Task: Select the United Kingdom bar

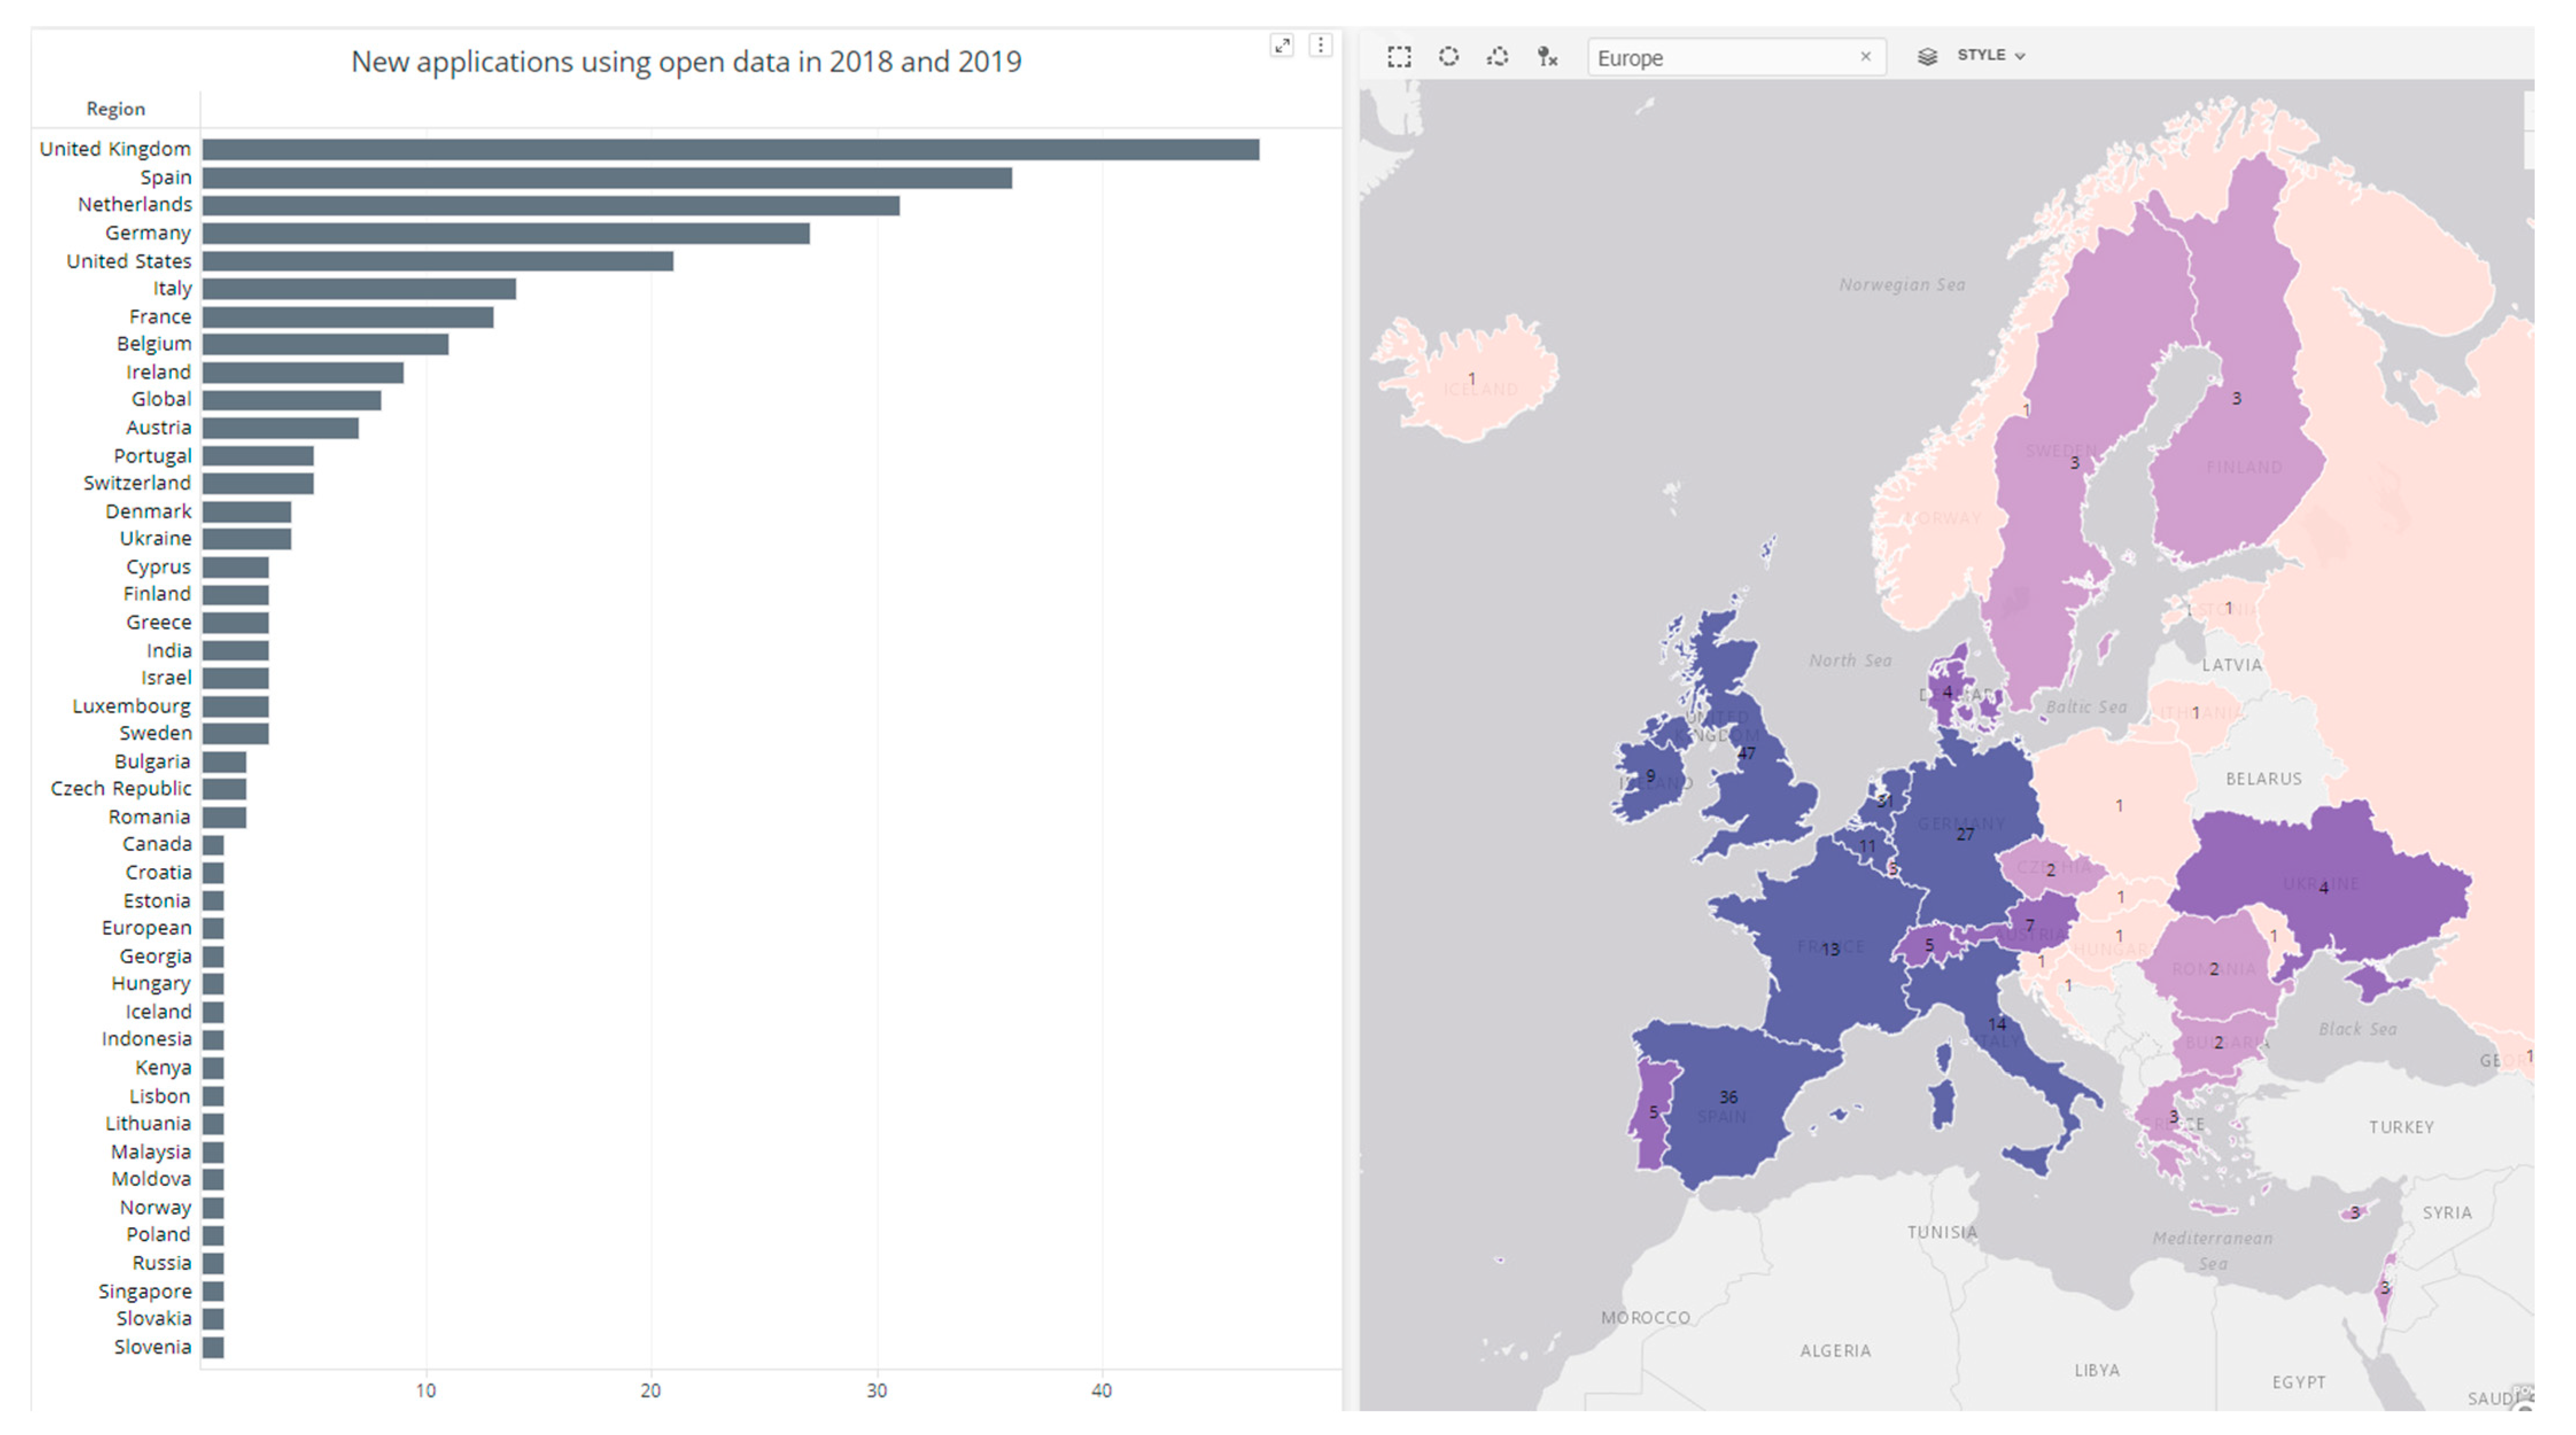Action: (x=730, y=150)
